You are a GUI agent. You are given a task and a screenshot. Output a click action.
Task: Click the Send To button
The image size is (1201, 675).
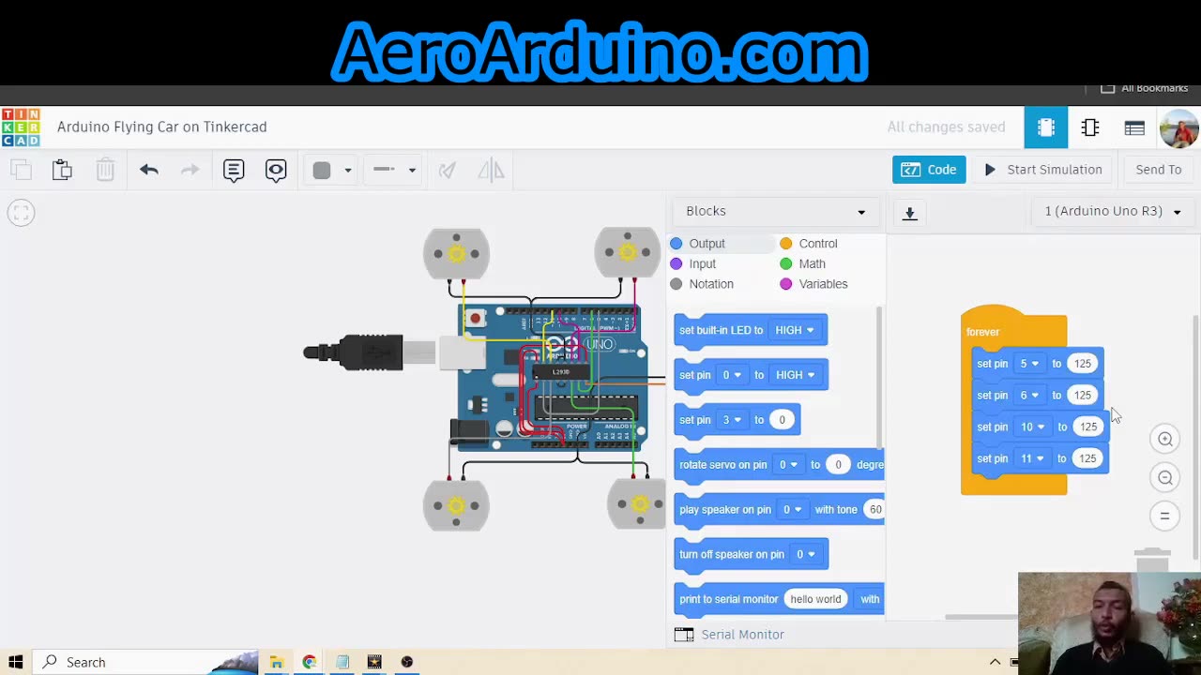[1159, 170]
